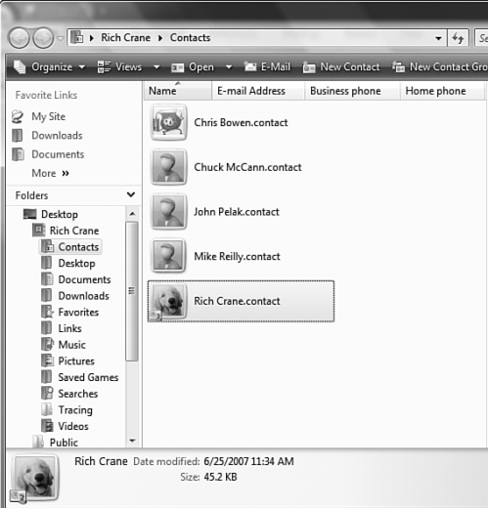Select Contacts folder in the tree
Screen dimensions: 488x508
tap(78, 247)
